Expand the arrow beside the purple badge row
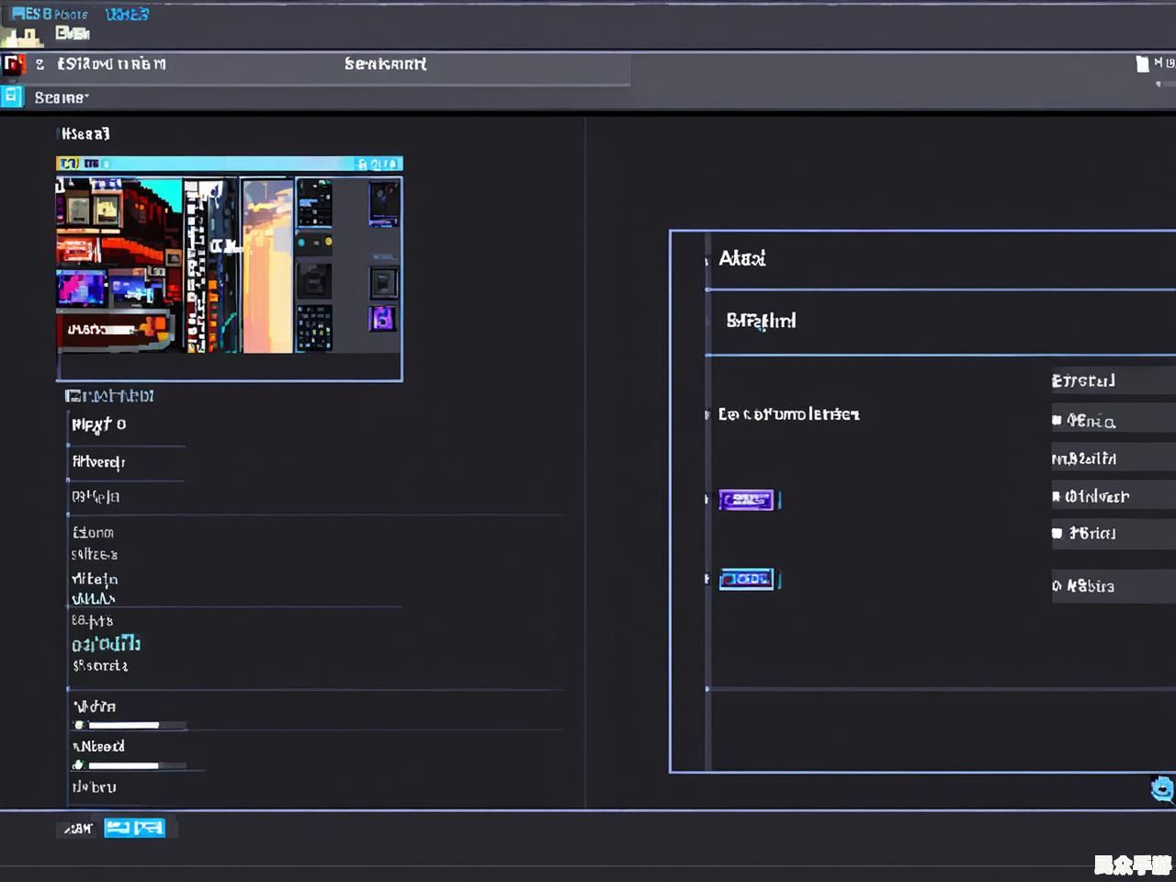Viewport: 1176px width, 882px height. pos(707,500)
